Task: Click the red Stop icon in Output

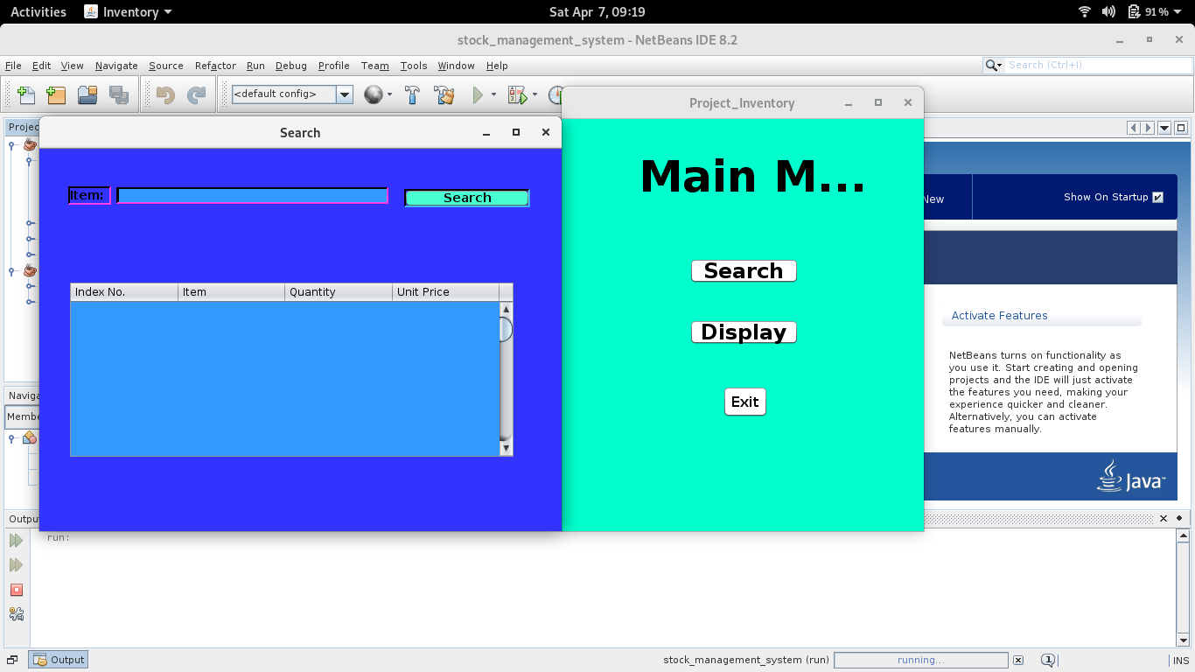Action: click(x=16, y=590)
